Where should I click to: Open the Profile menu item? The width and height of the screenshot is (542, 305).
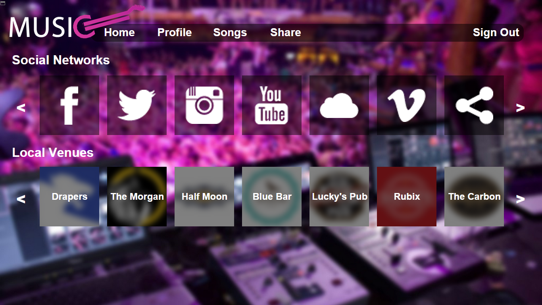point(175,33)
